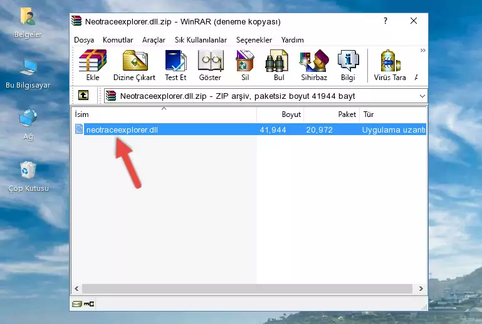Click the neotraceexplorer.dll file icon
This screenshot has width=482, height=324.
coord(79,129)
